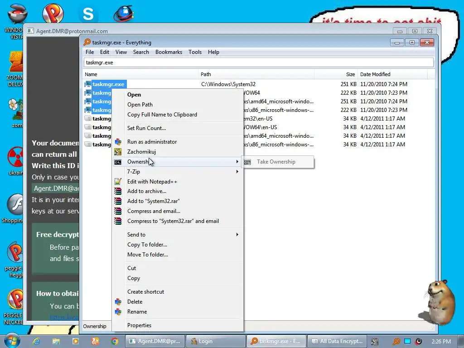The width and height of the screenshot is (464, 348).
Task: Click the taskbar clock showing 2:26 PM
Action: (441, 341)
